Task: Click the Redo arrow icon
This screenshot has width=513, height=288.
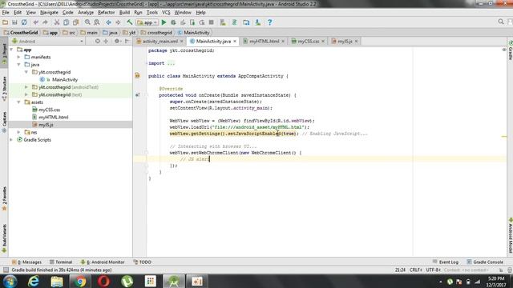Action: [45, 22]
